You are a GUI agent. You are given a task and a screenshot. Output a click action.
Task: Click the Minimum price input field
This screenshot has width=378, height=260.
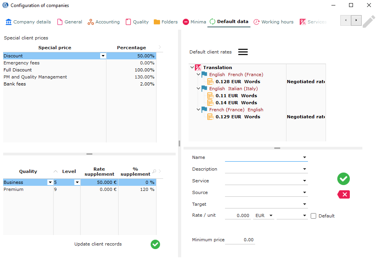(x=240, y=240)
